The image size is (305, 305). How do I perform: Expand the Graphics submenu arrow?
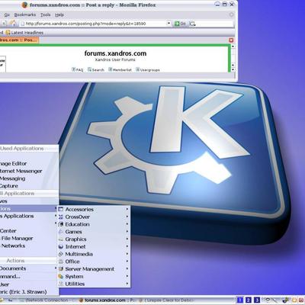(127, 239)
